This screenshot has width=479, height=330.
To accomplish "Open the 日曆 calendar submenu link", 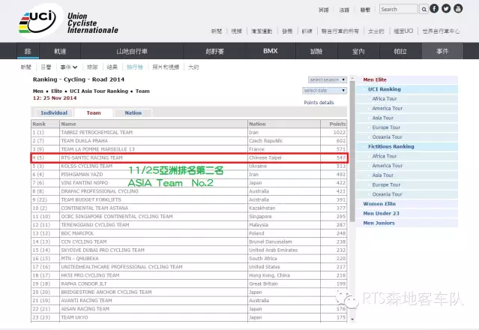I will pos(46,67).
